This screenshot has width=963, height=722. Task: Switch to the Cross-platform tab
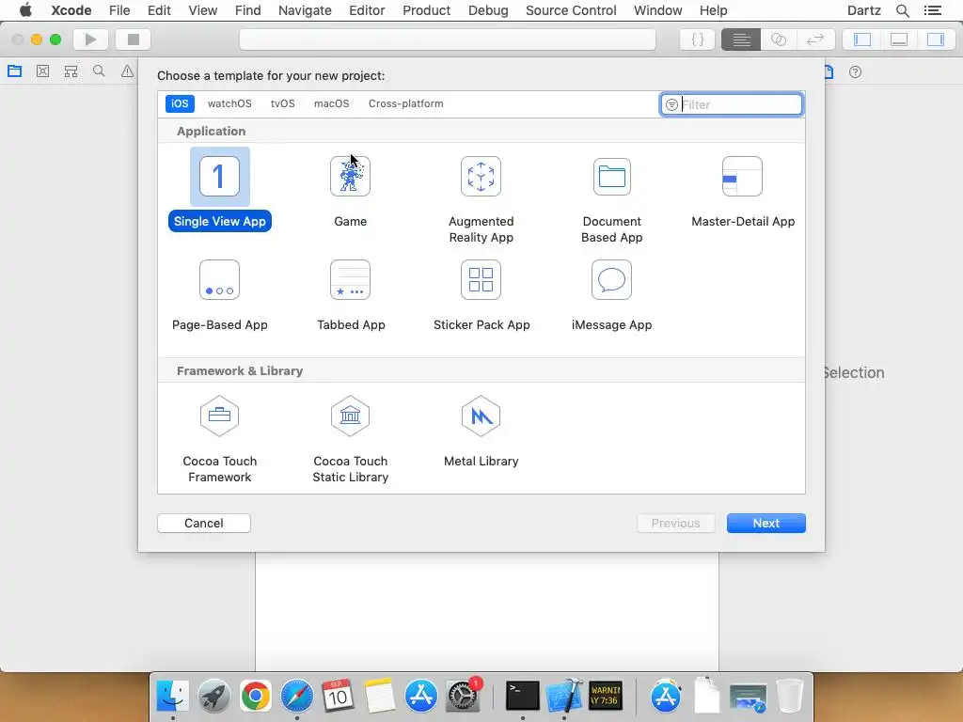pyautogui.click(x=406, y=103)
